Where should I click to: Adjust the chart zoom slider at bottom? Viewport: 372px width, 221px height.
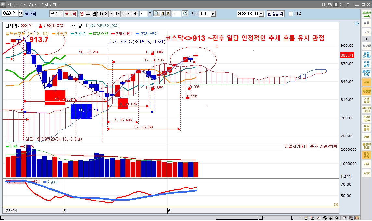pyautogui.click(x=293, y=218)
